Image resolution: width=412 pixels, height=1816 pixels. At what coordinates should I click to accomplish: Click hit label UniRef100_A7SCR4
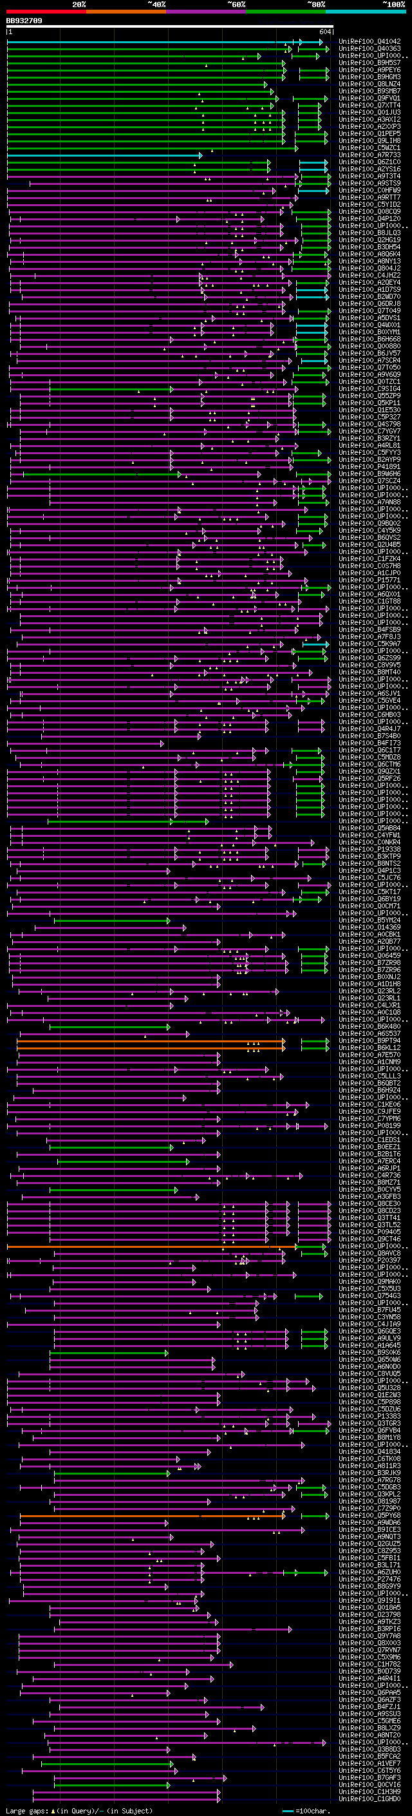[370, 360]
